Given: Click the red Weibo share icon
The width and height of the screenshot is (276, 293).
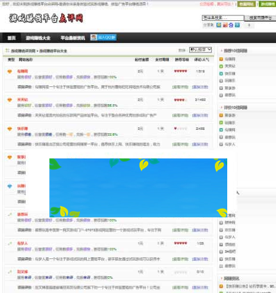Looking at the screenshot, I should pos(225,25).
